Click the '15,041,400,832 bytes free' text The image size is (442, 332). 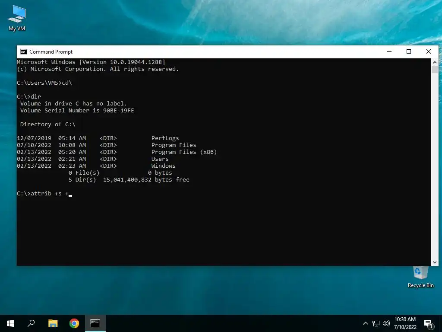click(x=146, y=179)
